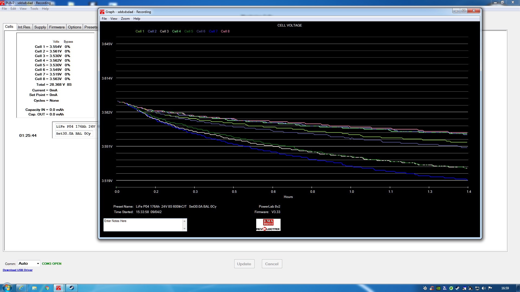Open the Windows Start orb
Image resolution: width=520 pixels, height=292 pixels.
pos(7,288)
